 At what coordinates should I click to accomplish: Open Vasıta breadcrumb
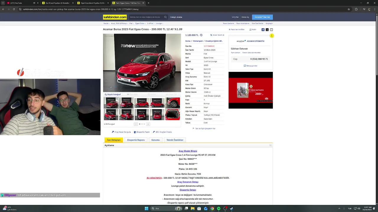(x=106, y=23)
